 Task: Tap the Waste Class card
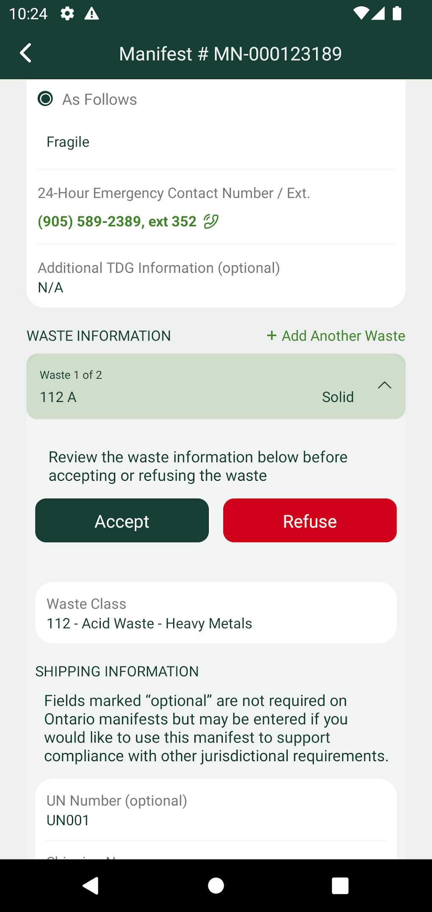pos(216,613)
